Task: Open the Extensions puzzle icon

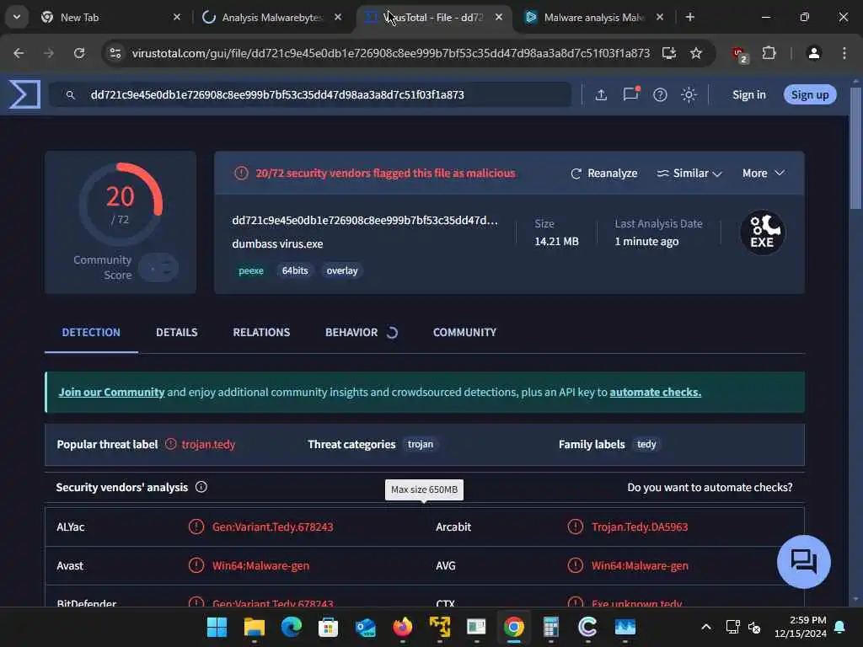Action: (769, 53)
